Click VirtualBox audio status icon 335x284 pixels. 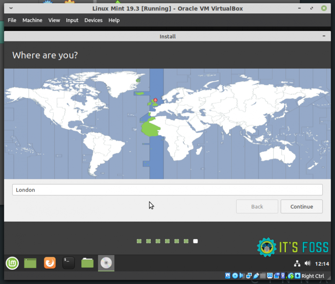[x=242, y=276]
